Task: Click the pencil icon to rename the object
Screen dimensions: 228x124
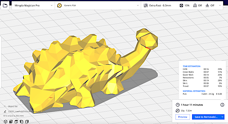Action: pyautogui.click(x=5, y=111)
